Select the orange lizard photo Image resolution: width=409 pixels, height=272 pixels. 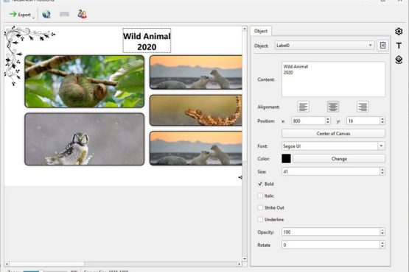(196, 110)
